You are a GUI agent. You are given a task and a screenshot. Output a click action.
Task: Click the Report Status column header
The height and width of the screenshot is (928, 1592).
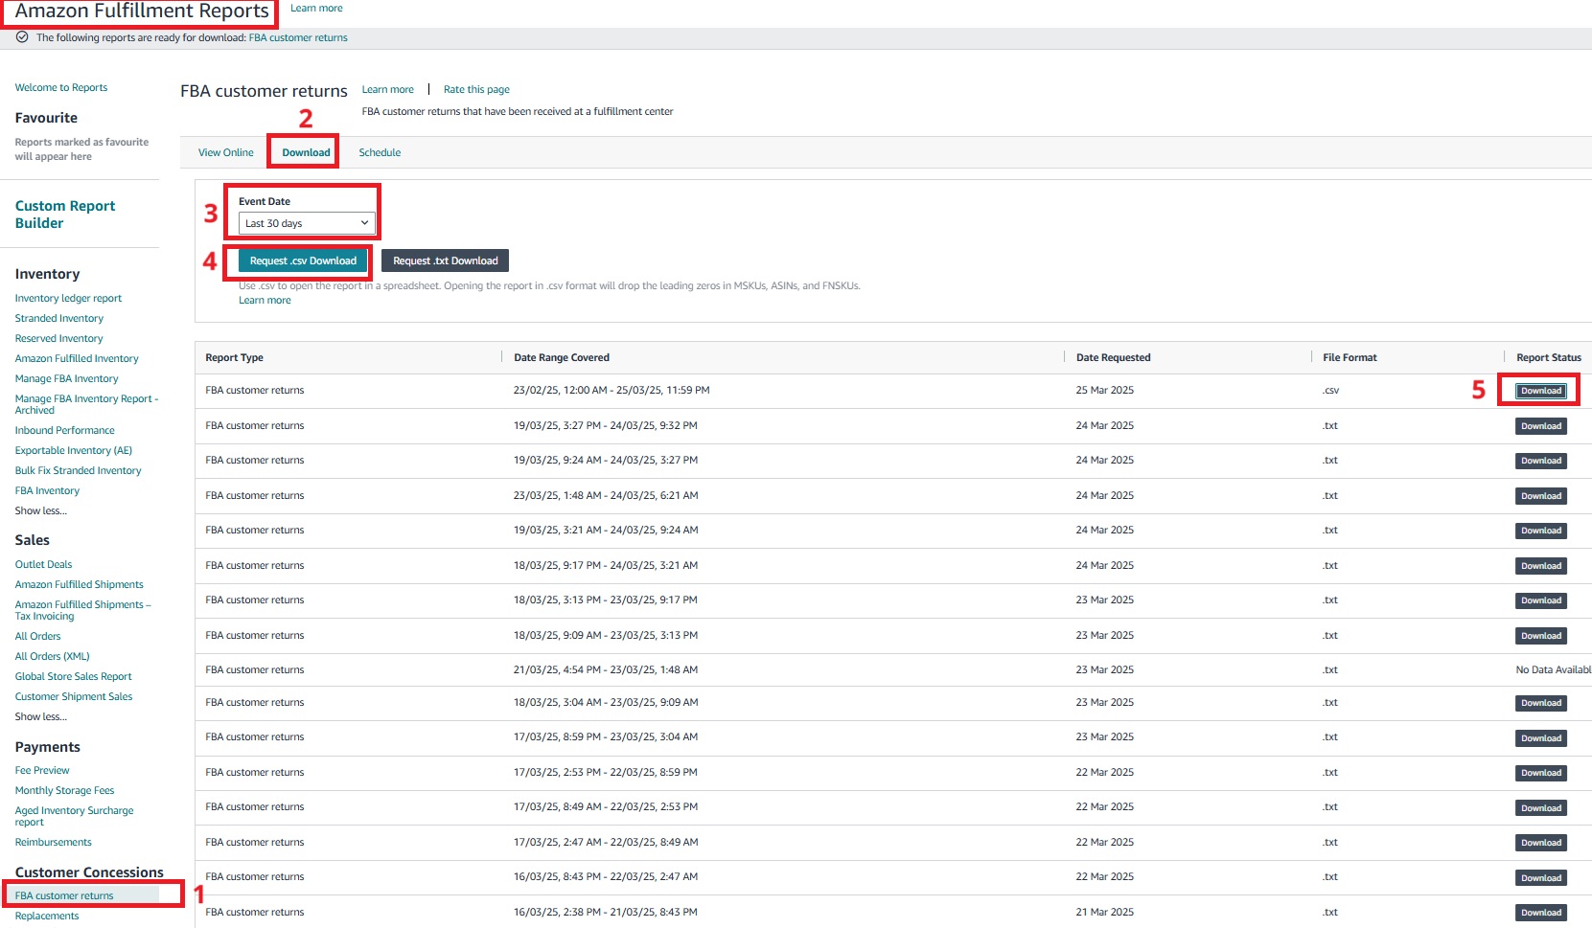click(x=1549, y=357)
